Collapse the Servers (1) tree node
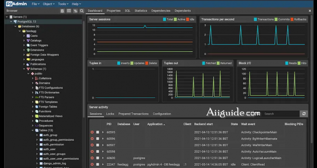 coord(7,17)
